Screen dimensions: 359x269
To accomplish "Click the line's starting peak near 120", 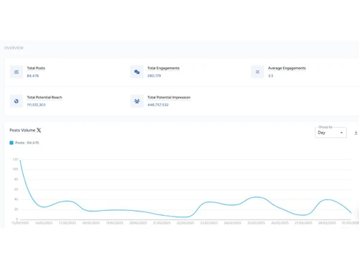I will click(20, 161).
